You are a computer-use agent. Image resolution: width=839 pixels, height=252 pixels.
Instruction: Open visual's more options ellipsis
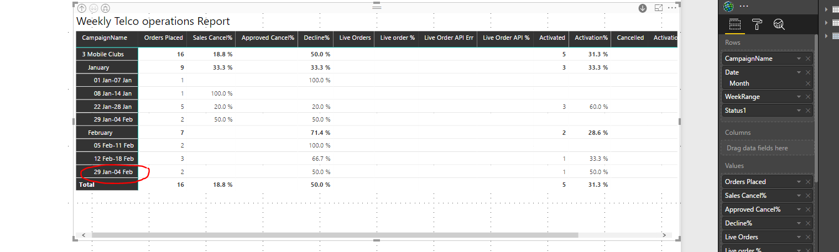pos(672,8)
